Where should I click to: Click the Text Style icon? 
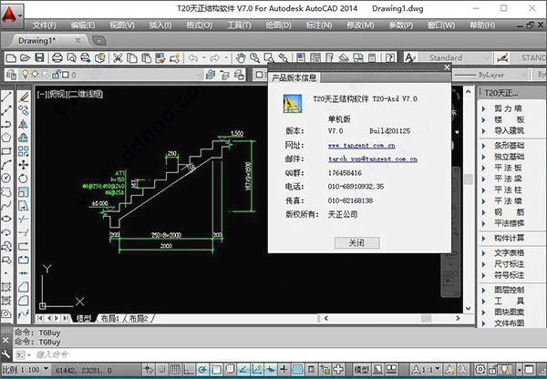pos(410,58)
